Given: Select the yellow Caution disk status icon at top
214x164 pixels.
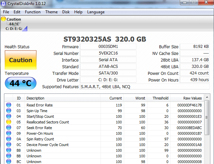Looking at the screenshot, I should click(3, 19).
